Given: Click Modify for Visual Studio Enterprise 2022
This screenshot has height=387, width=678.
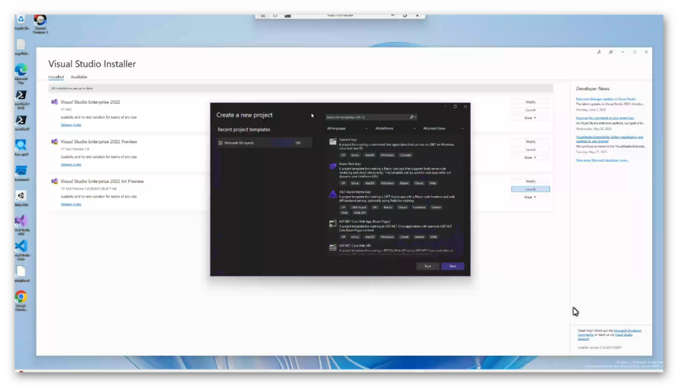Looking at the screenshot, I should (x=530, y=102).
